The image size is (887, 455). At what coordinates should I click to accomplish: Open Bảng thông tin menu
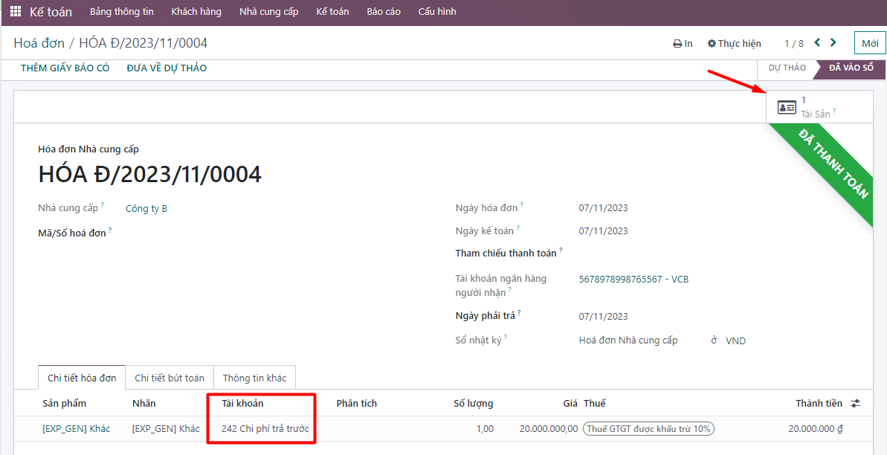(122, 12)
